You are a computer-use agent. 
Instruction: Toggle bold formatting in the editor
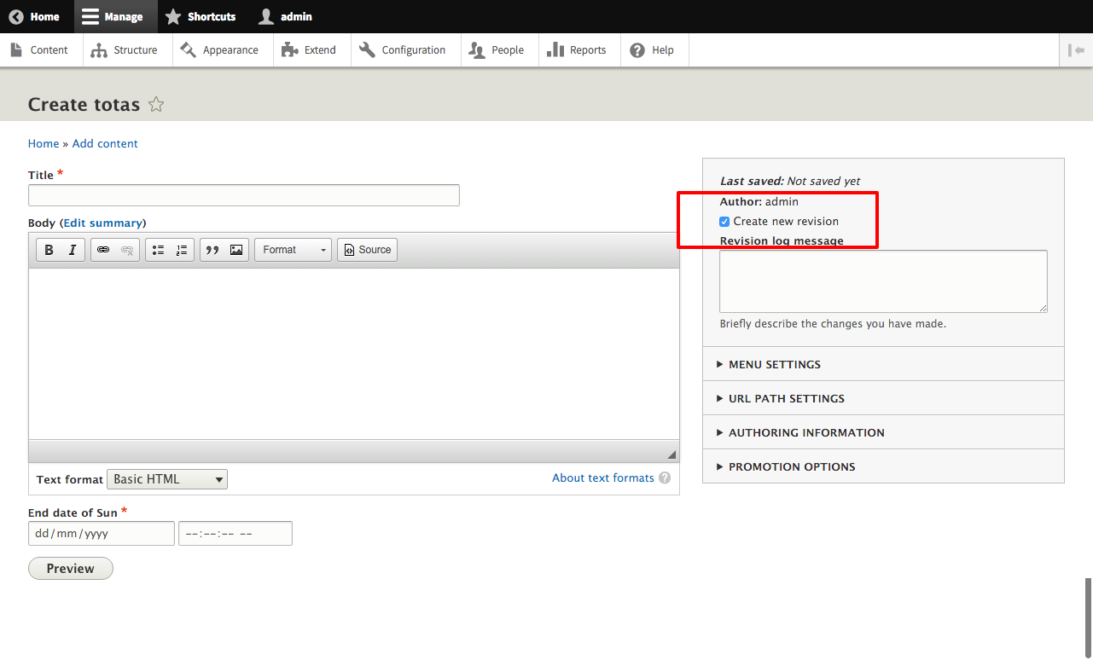[48, 249]
